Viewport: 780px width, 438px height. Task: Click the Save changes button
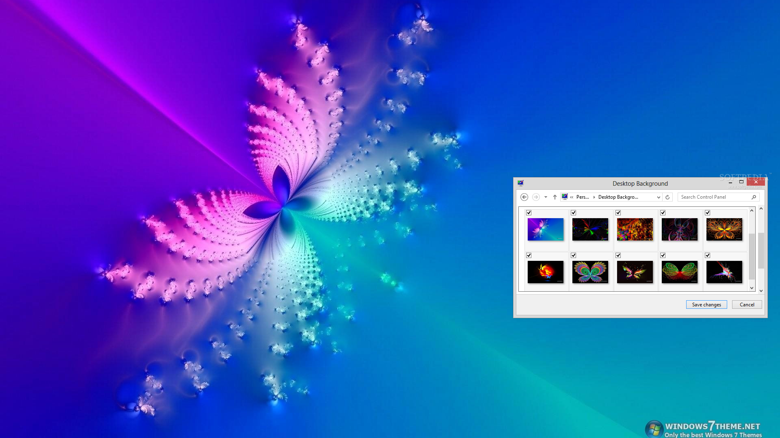pyautogui.click(x=706, y=305)
